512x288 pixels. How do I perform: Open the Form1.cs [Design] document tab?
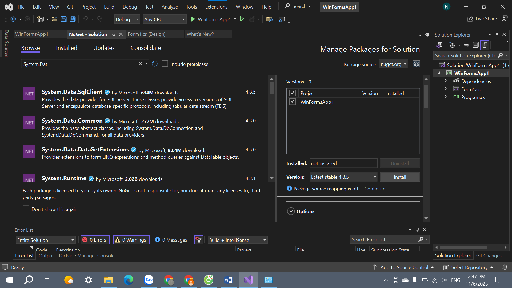[146, 34]
